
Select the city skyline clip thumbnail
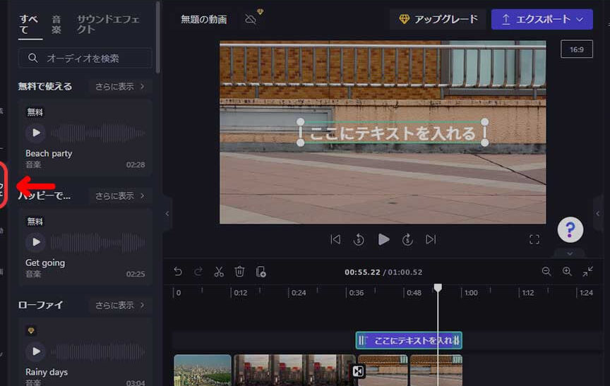(x=203, y=370)
